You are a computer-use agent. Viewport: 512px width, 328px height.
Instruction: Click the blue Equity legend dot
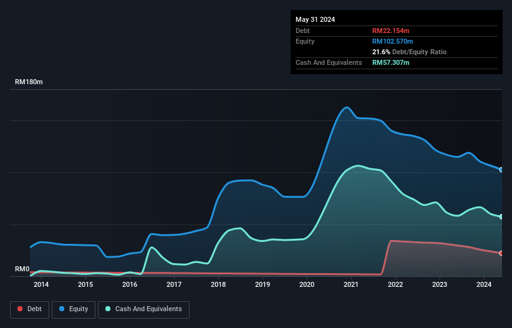(62, 309)
